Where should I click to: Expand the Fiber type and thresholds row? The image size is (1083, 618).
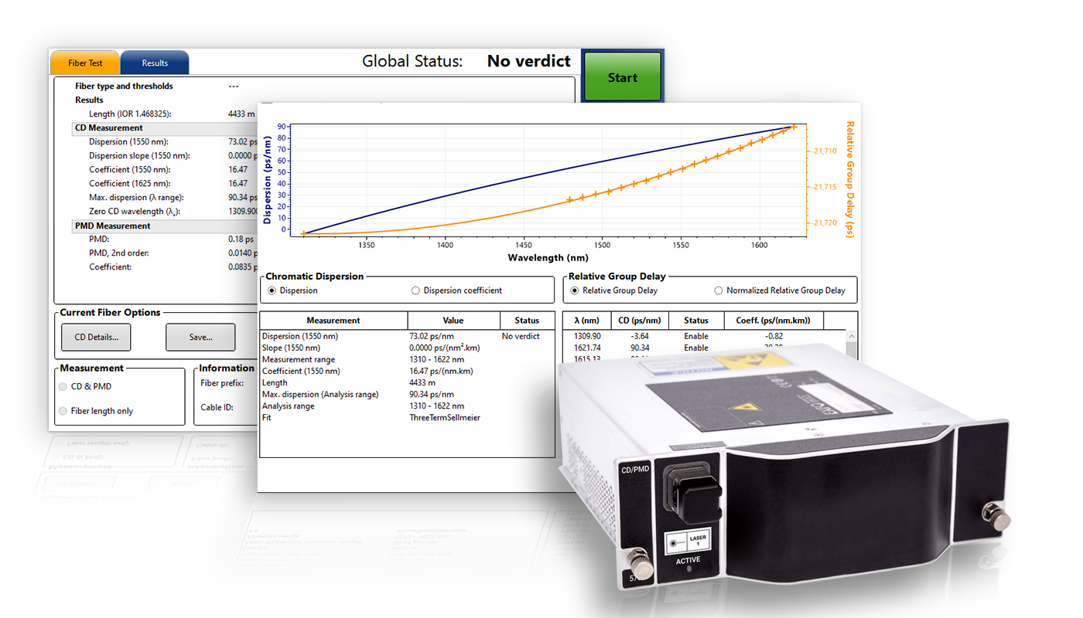123,86
